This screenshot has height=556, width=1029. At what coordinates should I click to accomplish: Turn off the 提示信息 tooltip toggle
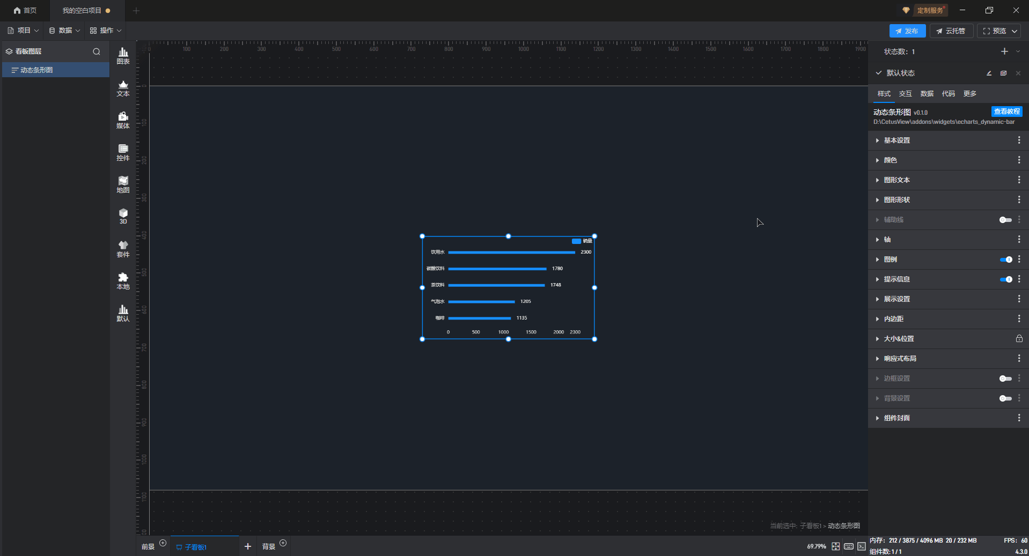(x=1005, y=279)
